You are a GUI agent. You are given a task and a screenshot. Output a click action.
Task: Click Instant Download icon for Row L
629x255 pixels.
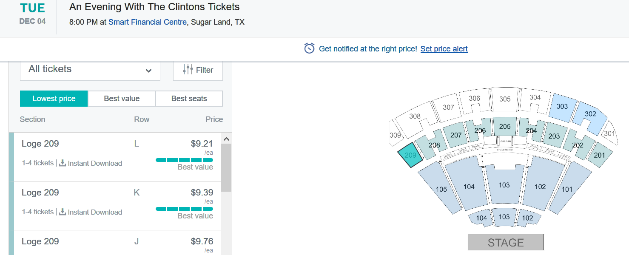[63, 163]
